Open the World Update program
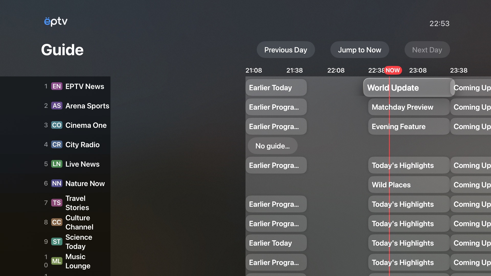 [x=409, y=88]
